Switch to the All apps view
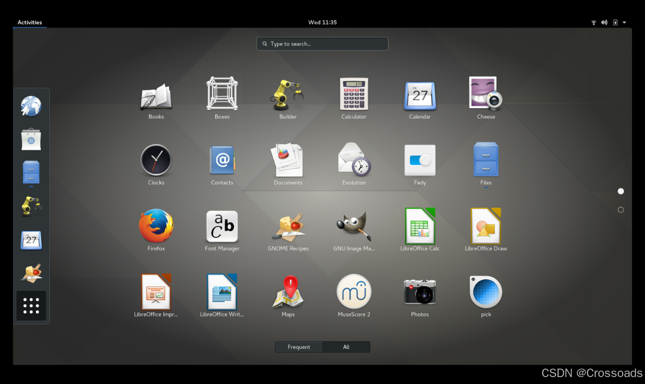The image size is (645, 384). click(346, 347)
